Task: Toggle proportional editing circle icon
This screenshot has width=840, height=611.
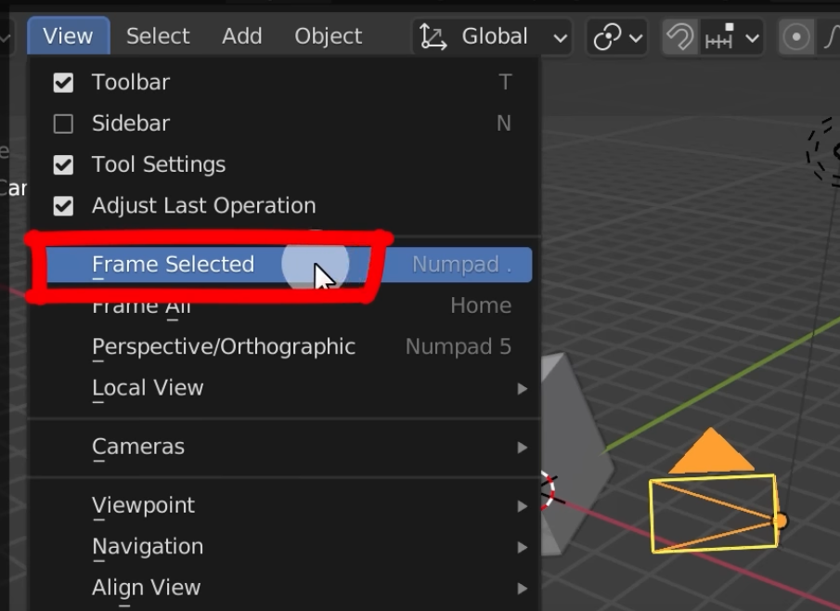Action: tap(796, 37)
